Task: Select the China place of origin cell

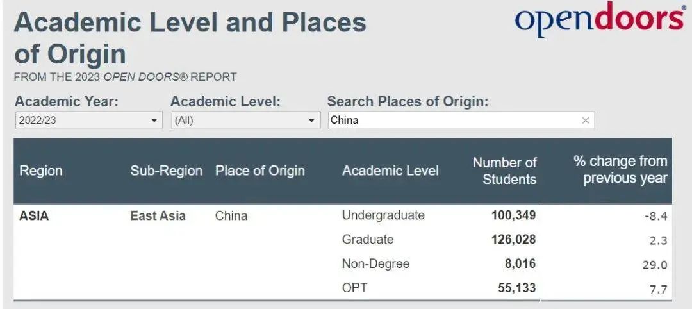Action: [231, 216]
